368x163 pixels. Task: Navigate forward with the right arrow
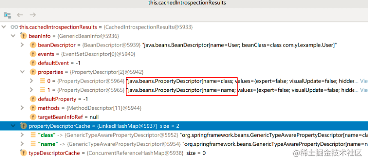(x=32, y=15)
